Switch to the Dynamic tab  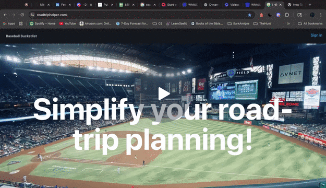(211, 5)
